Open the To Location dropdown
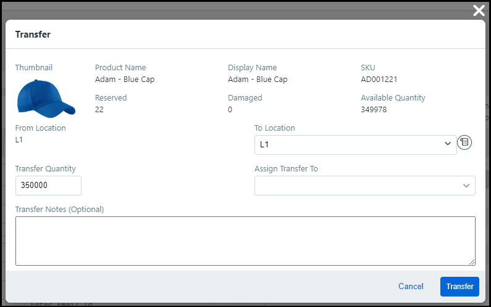Image resolution: width=491 pixels, height=307 pixels. [x=355, y=145]
